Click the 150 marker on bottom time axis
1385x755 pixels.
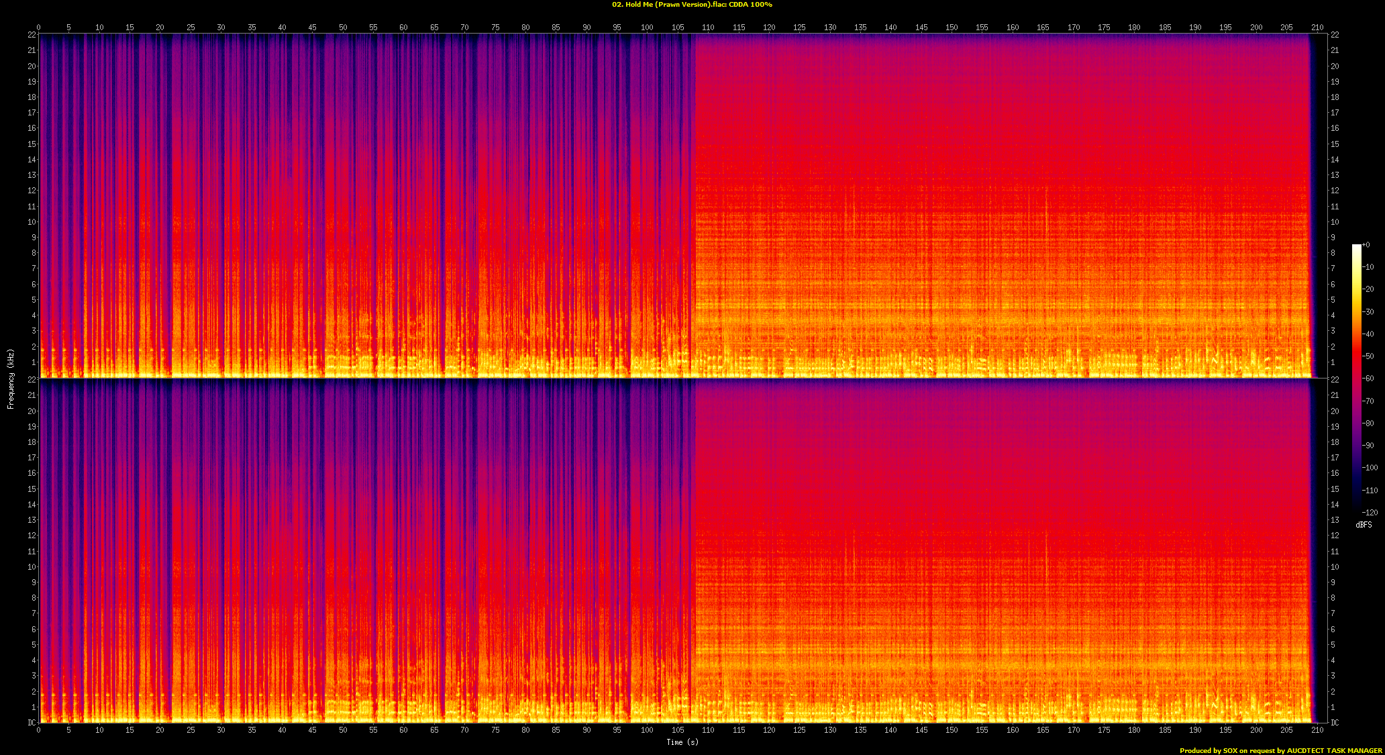952,729
